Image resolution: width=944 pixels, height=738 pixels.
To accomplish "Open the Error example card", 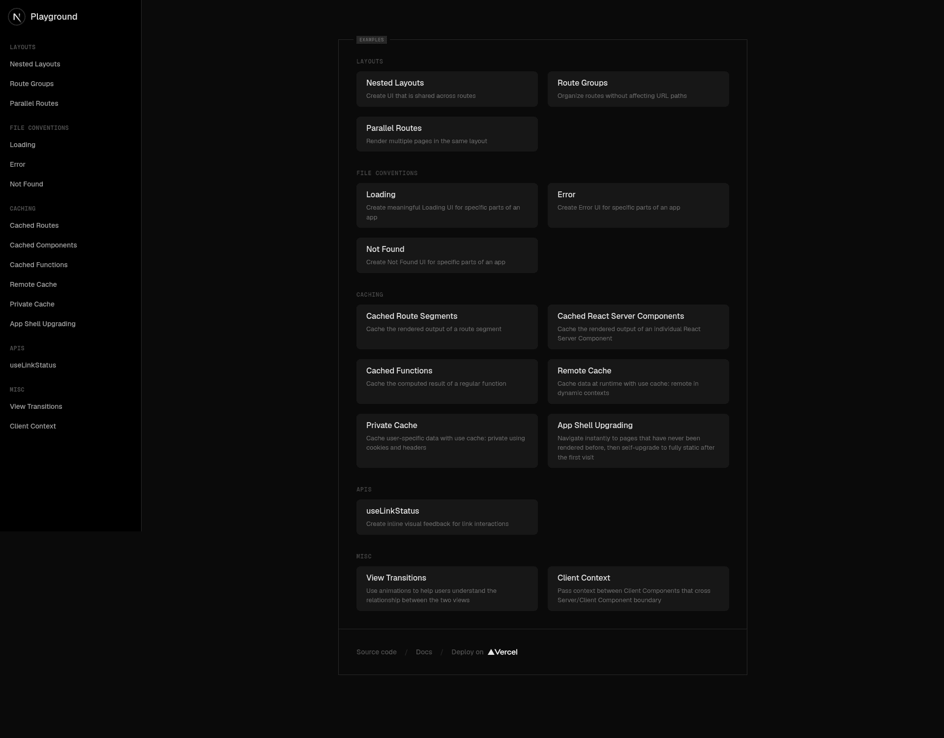I will [638, 205].
